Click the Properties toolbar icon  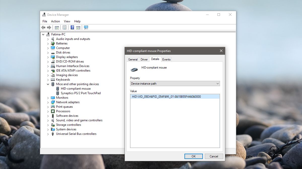[x=64, y=27]
